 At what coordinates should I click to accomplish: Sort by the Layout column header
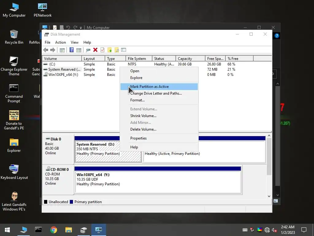(x=93, y=59)
